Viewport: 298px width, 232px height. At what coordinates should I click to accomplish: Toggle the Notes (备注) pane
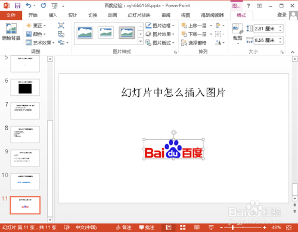[124, 227]
